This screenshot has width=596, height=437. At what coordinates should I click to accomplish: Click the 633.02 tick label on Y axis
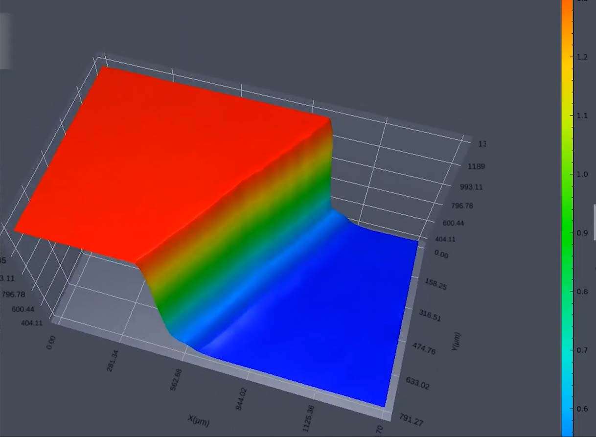tap(417, 383)
